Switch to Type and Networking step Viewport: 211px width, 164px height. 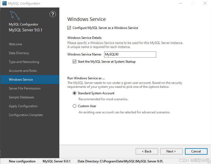pyautogui.click(x=24, y=62)
